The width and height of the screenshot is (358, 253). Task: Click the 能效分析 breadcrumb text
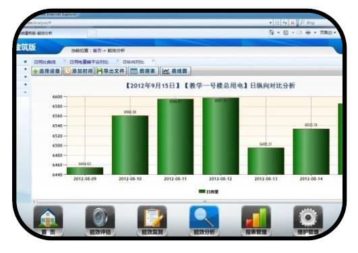pos(116,51)
